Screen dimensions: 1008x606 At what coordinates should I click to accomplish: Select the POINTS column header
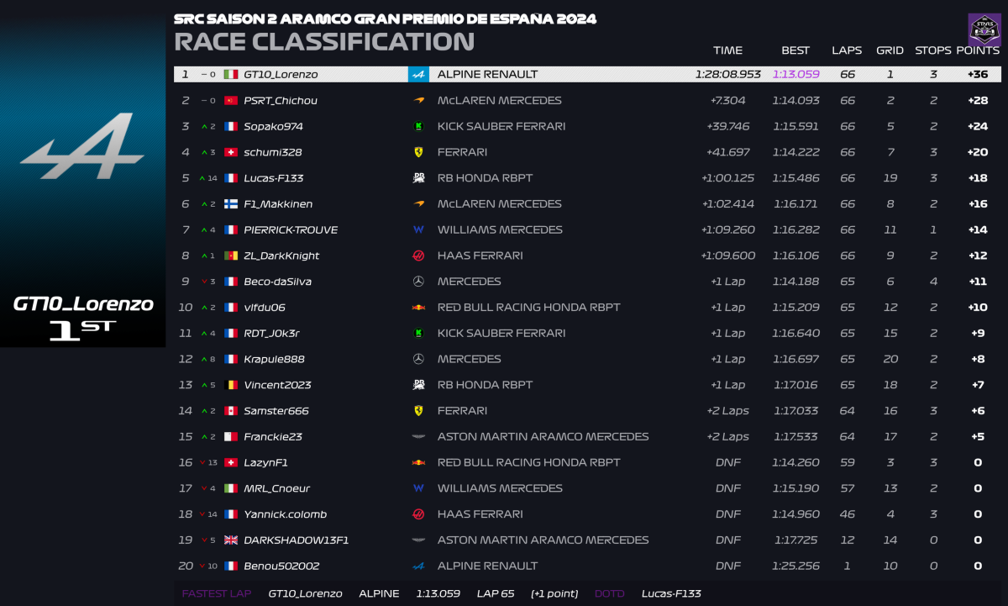coord(978,50)
